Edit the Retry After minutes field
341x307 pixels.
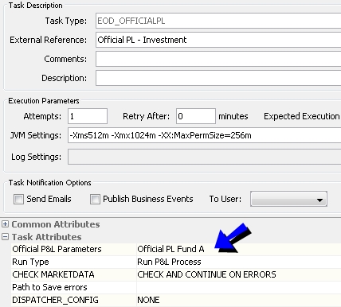coord(196,116)
